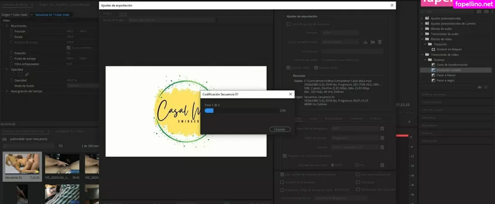Select the opacity pen mask tool icon
Screen dimensions: 495x204
coord(26,74)
